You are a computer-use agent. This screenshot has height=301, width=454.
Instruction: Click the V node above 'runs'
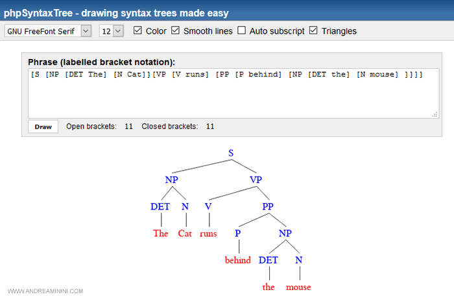[x=208, y=206]
